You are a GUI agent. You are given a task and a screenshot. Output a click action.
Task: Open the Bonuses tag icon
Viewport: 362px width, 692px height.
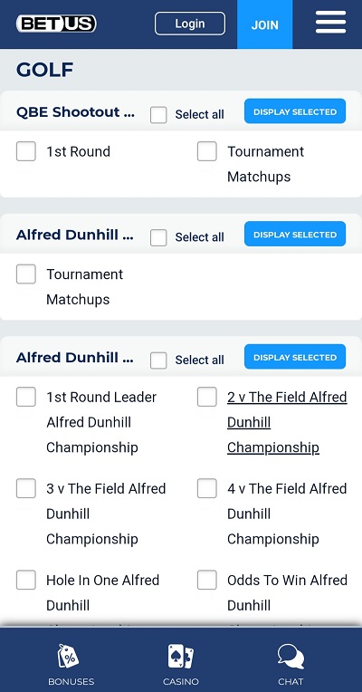(x=69, y=657)
